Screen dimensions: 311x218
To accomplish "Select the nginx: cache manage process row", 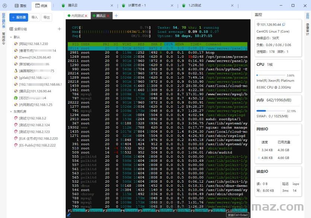I will [158, 128].
